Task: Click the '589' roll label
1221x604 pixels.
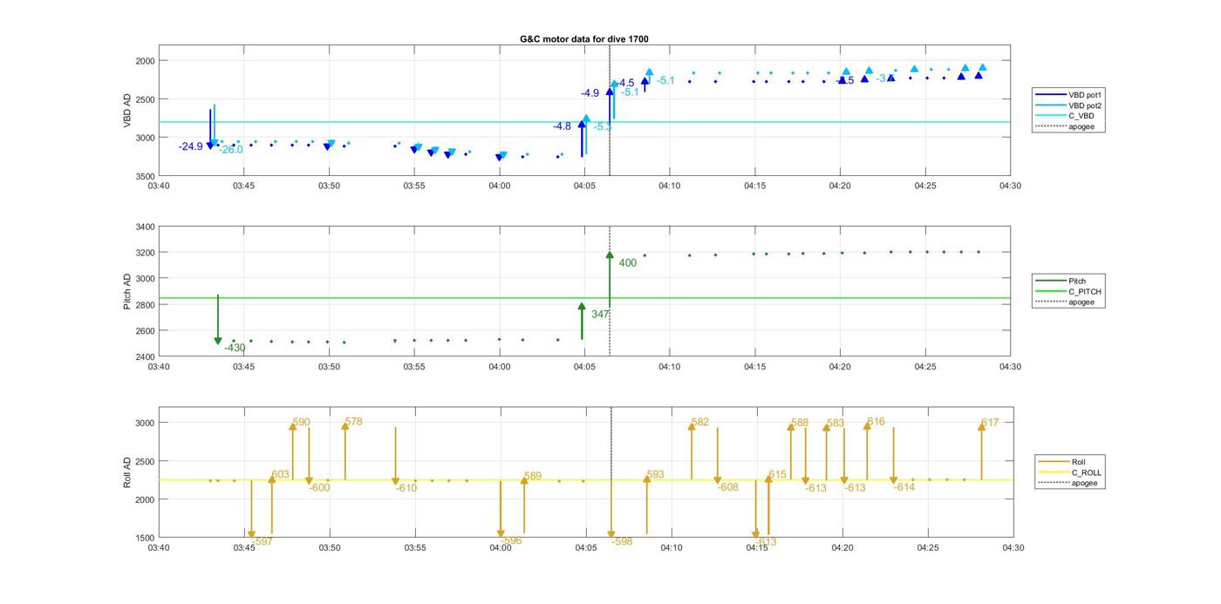Action: click(x=533, y=477)
